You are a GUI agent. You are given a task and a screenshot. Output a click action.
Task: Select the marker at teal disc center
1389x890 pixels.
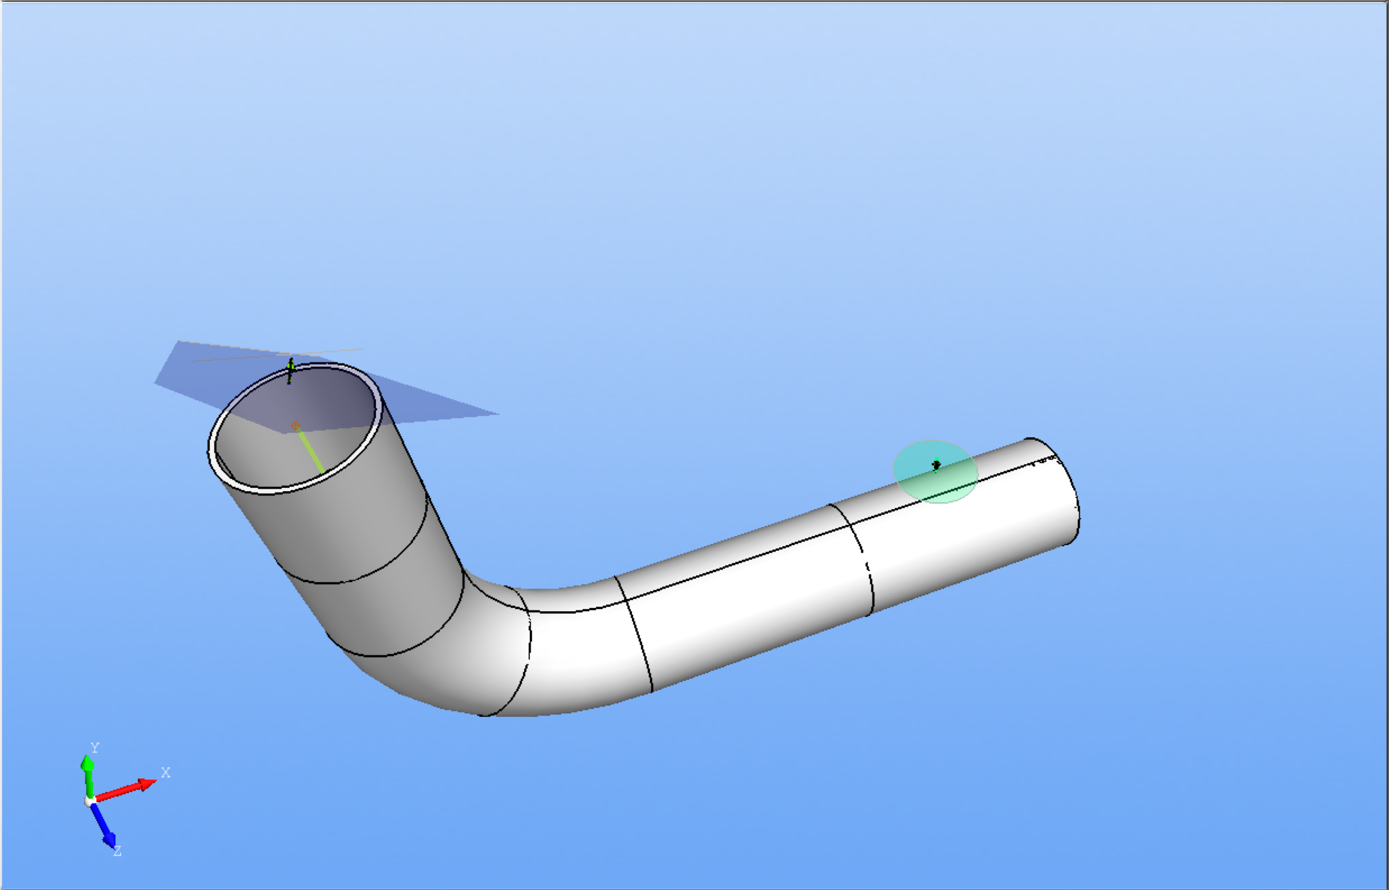pyautogui.click(x=936, y=465)
